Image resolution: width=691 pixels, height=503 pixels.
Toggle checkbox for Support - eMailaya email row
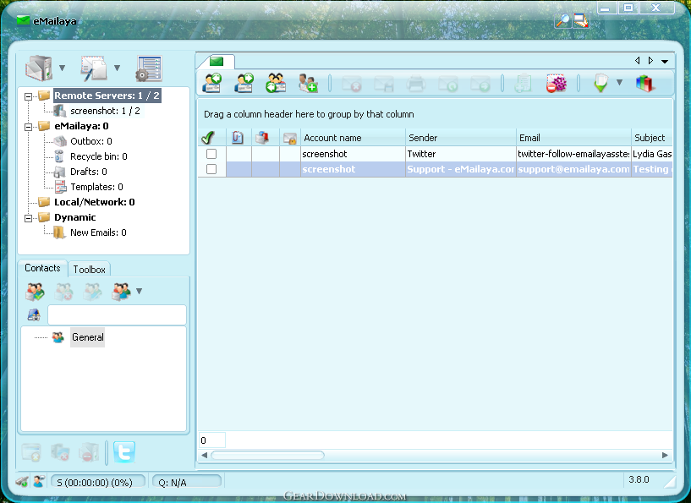[211, 169]
